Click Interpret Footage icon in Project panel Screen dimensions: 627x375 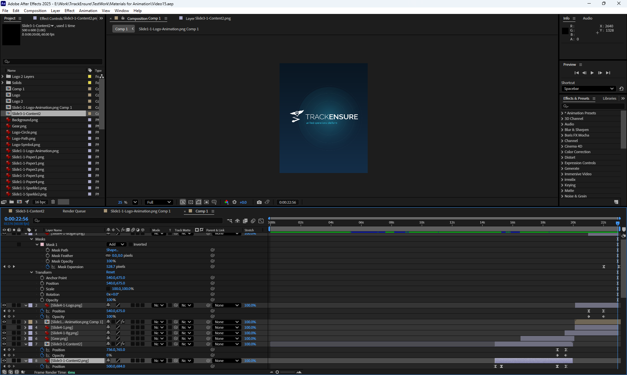[4, 202]
